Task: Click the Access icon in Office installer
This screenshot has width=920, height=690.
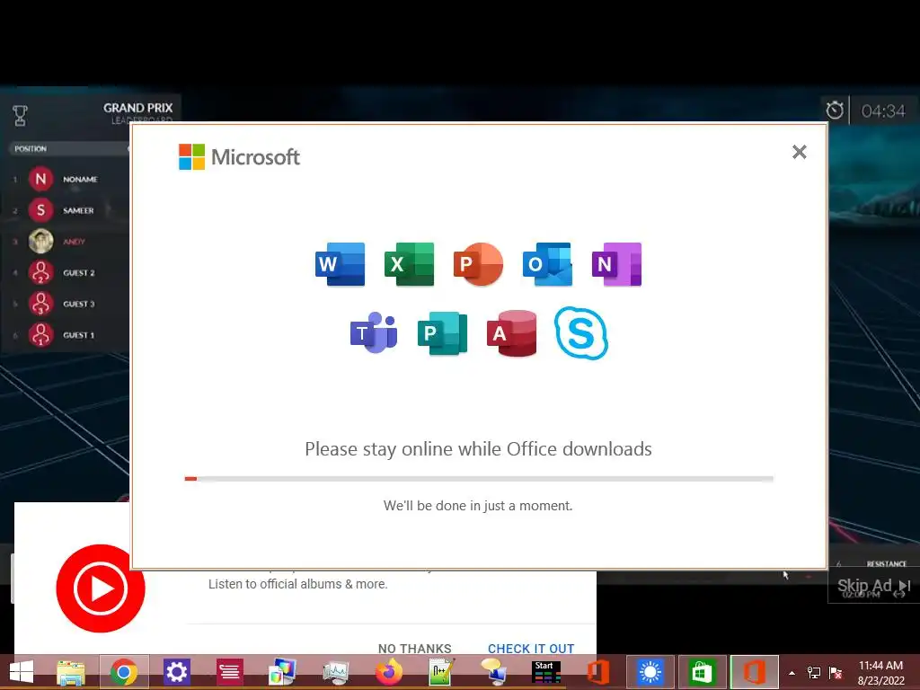Action: (x=511, y=333)
